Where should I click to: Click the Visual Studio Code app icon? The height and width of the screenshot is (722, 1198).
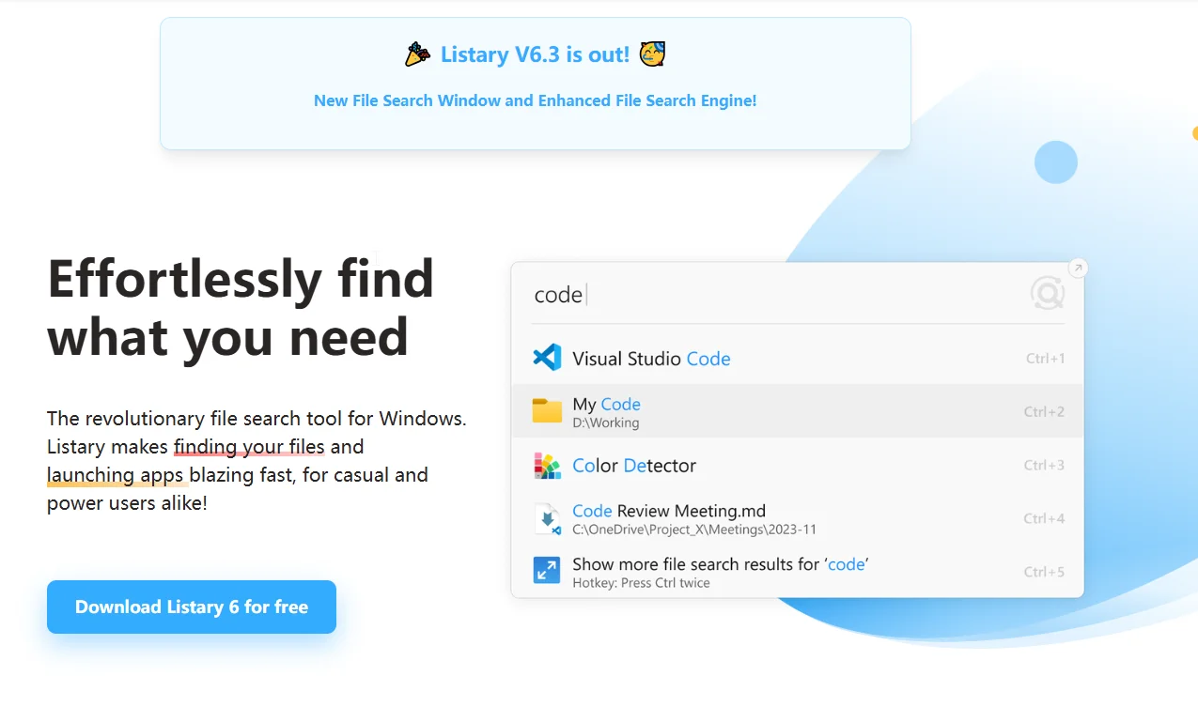pyautogui.click(x=547, y=358)
